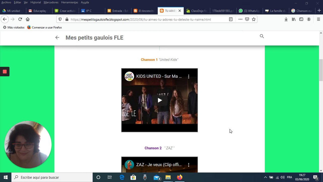This screenshot has height=182, width=323.
Task: Click the blog back arrow next to title
Action: pos(57,37)
